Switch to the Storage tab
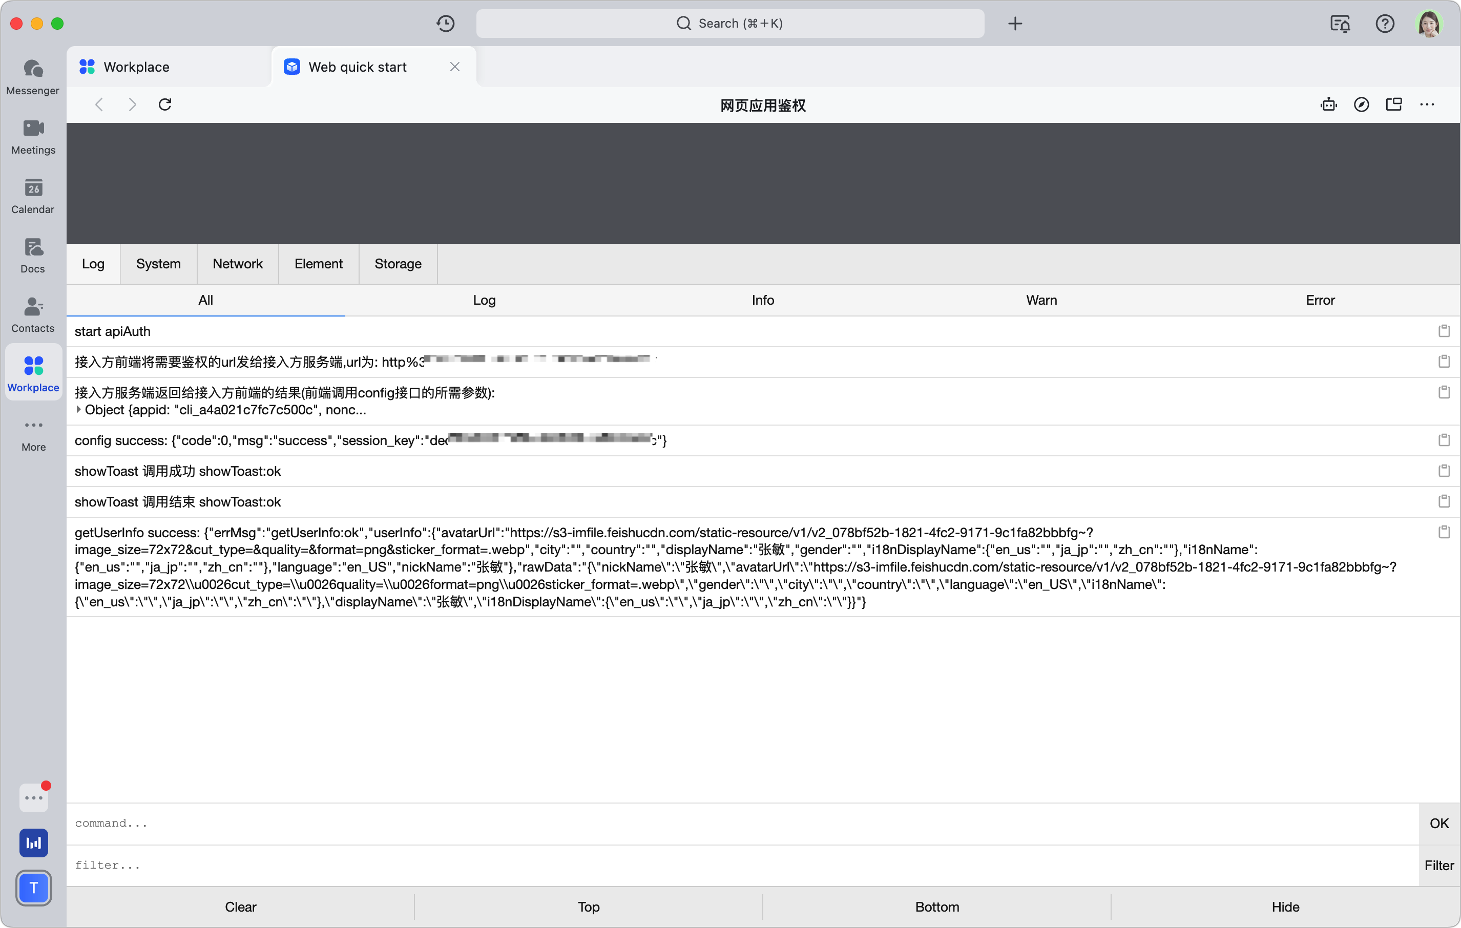Viewport: 1461px width, 928px height. 398,263
